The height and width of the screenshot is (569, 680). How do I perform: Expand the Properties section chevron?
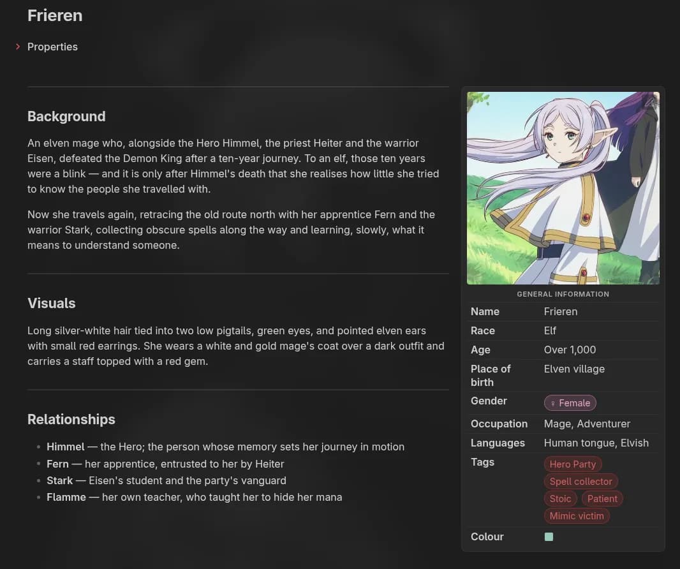pyautogui.click(x=18, y=47)
